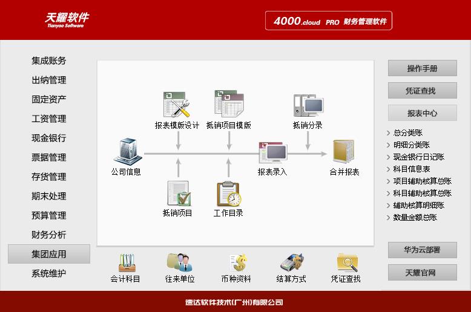Image resolution: width=471 pixels, height=312 pixels.
Task: Open the 抵销项目模版 icon
Action: click(228, 105)
